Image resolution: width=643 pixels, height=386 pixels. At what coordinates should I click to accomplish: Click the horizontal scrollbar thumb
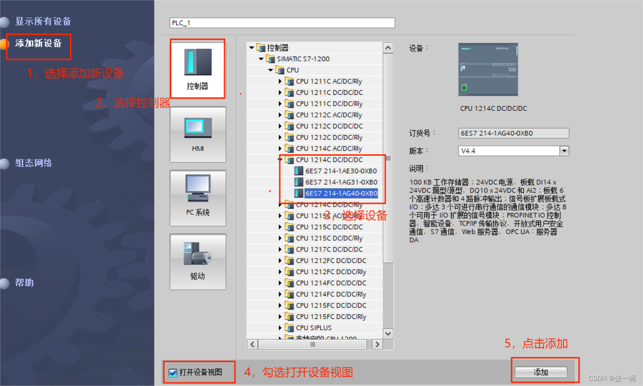coord(312,344)
